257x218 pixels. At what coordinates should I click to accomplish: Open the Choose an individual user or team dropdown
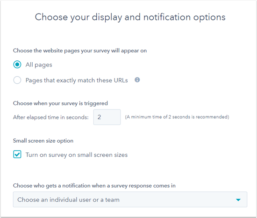[130, 199]
